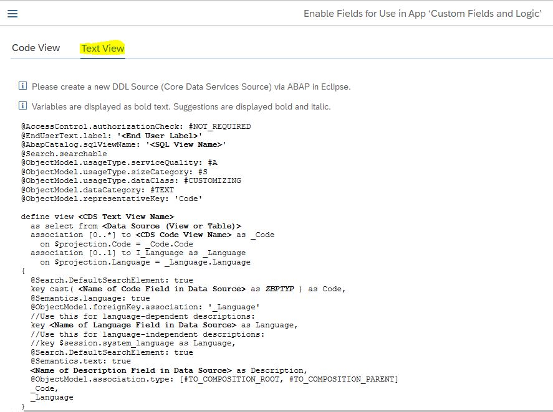
Task: Click the '<CDS Text View Name>' placeholder
Action: pos(126,217)
